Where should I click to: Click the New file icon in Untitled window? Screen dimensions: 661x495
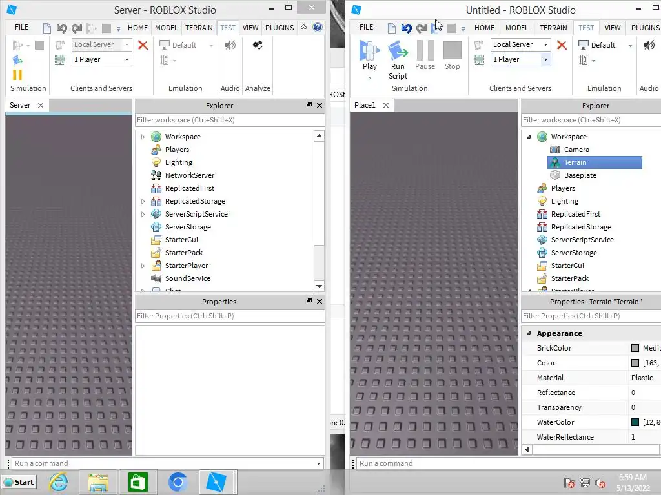(x=392, y=28)
